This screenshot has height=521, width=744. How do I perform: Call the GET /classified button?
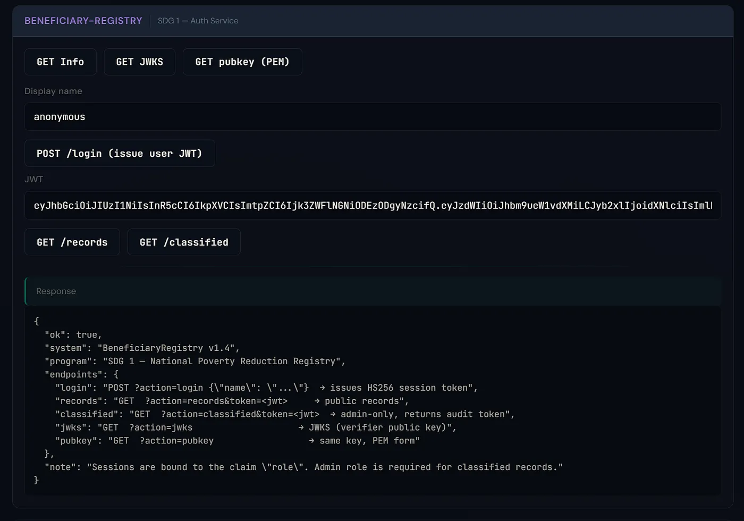pos(184,242)
